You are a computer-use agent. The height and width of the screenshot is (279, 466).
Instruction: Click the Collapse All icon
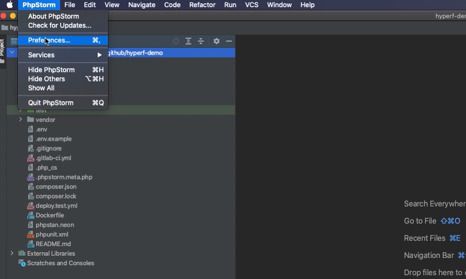(x=201, y=41)
